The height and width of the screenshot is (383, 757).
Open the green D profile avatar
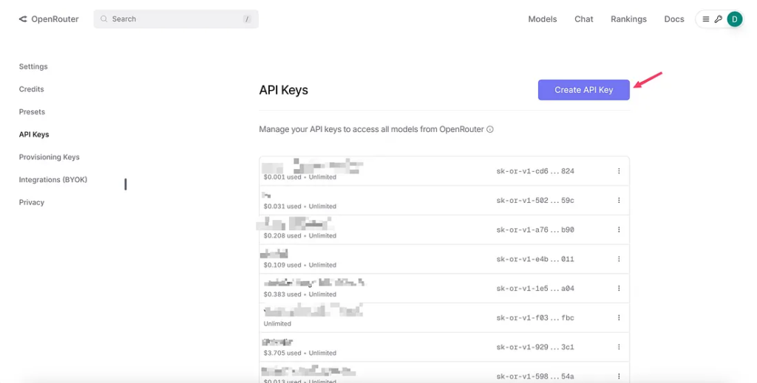tap(735, 19)
